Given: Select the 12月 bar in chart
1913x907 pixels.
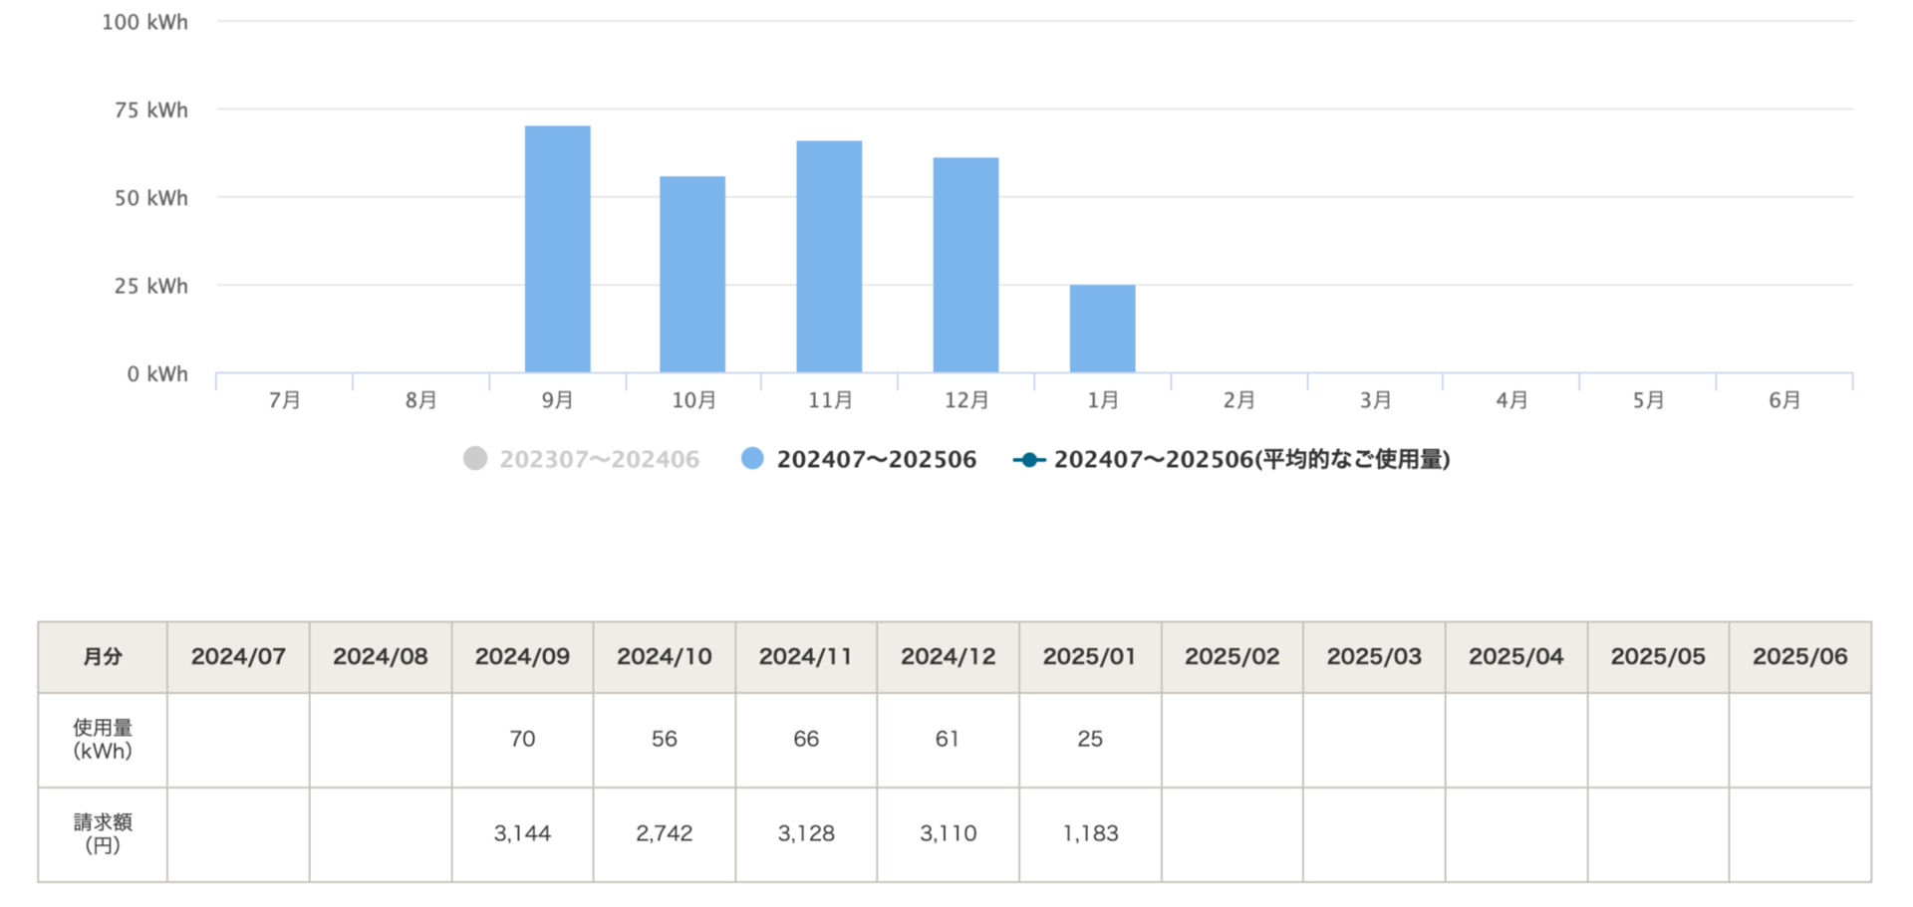Looking at the screenshot, I should coord(965,265).
